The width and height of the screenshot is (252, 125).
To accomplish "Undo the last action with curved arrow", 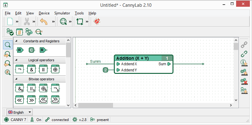I will click(44, 21).
